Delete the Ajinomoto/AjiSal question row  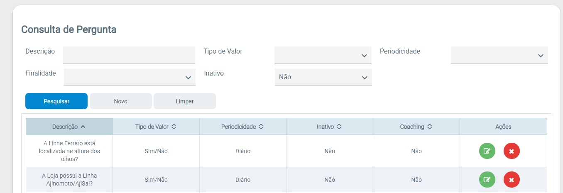coord(512,180)
